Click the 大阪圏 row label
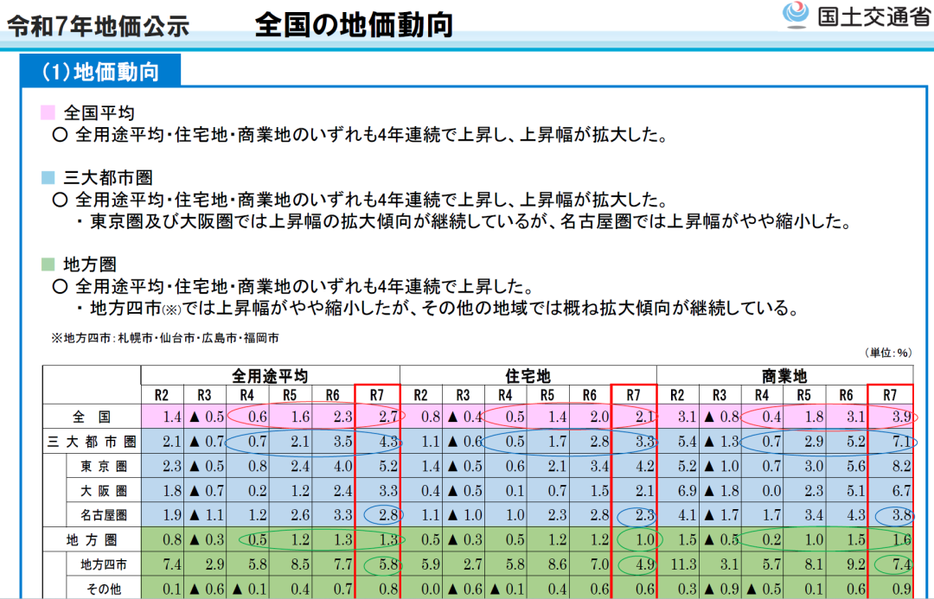Image resolution: width=934 pixels, height=599 pixels. [104, 491]
